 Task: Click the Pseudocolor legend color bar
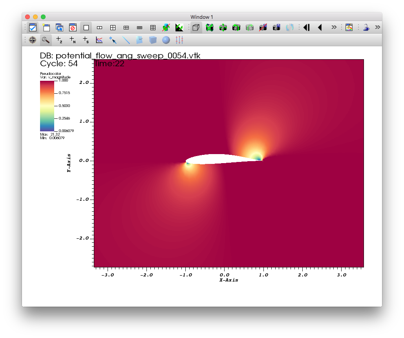[x=47, y=106]
